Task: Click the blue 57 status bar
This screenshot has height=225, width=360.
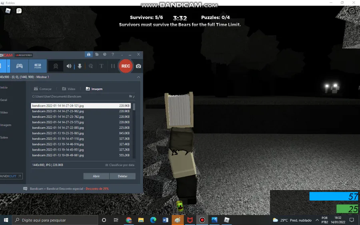Action: click(x=334, y=196)
